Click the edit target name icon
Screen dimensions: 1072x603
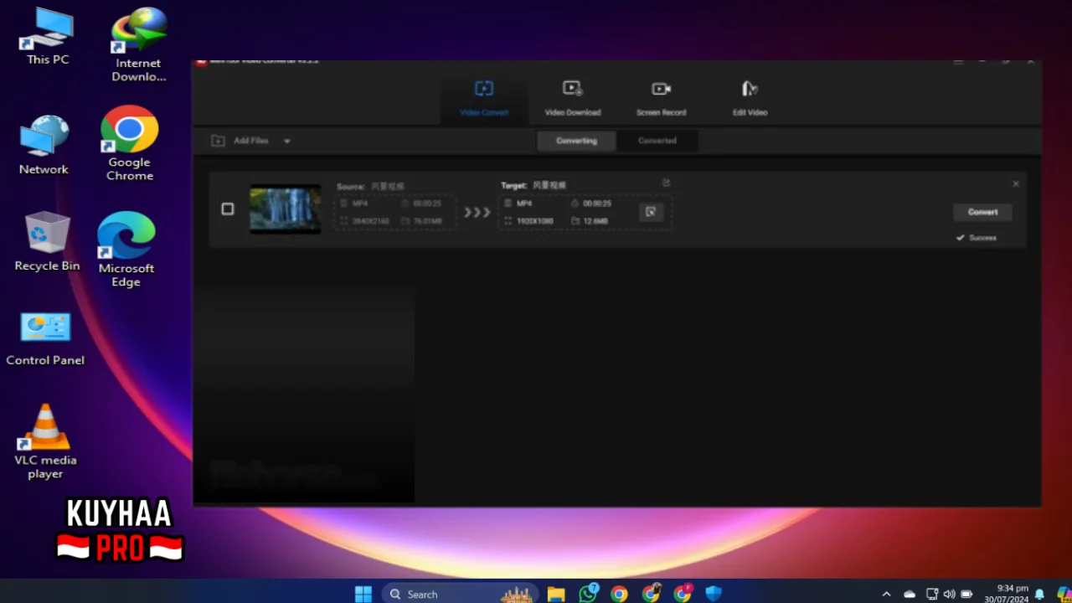(x=667, y=183)
